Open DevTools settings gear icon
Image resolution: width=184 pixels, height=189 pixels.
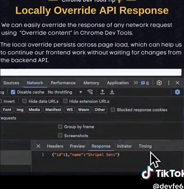pyautogui.click(x=159, y=83)
